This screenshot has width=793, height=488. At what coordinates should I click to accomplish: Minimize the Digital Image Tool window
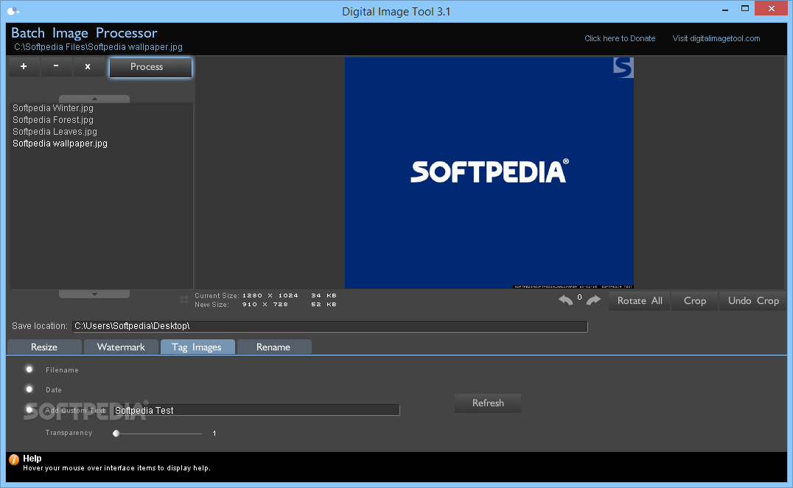click(724, 9)
